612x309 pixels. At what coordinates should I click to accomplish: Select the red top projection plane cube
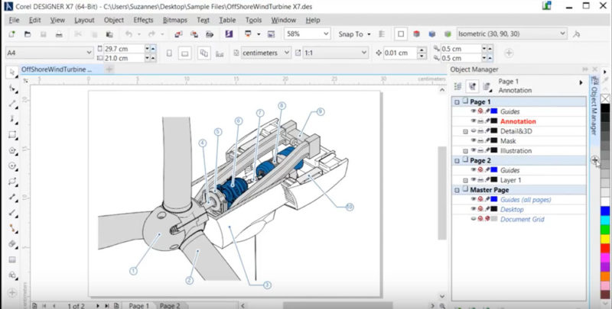point(416,34)
